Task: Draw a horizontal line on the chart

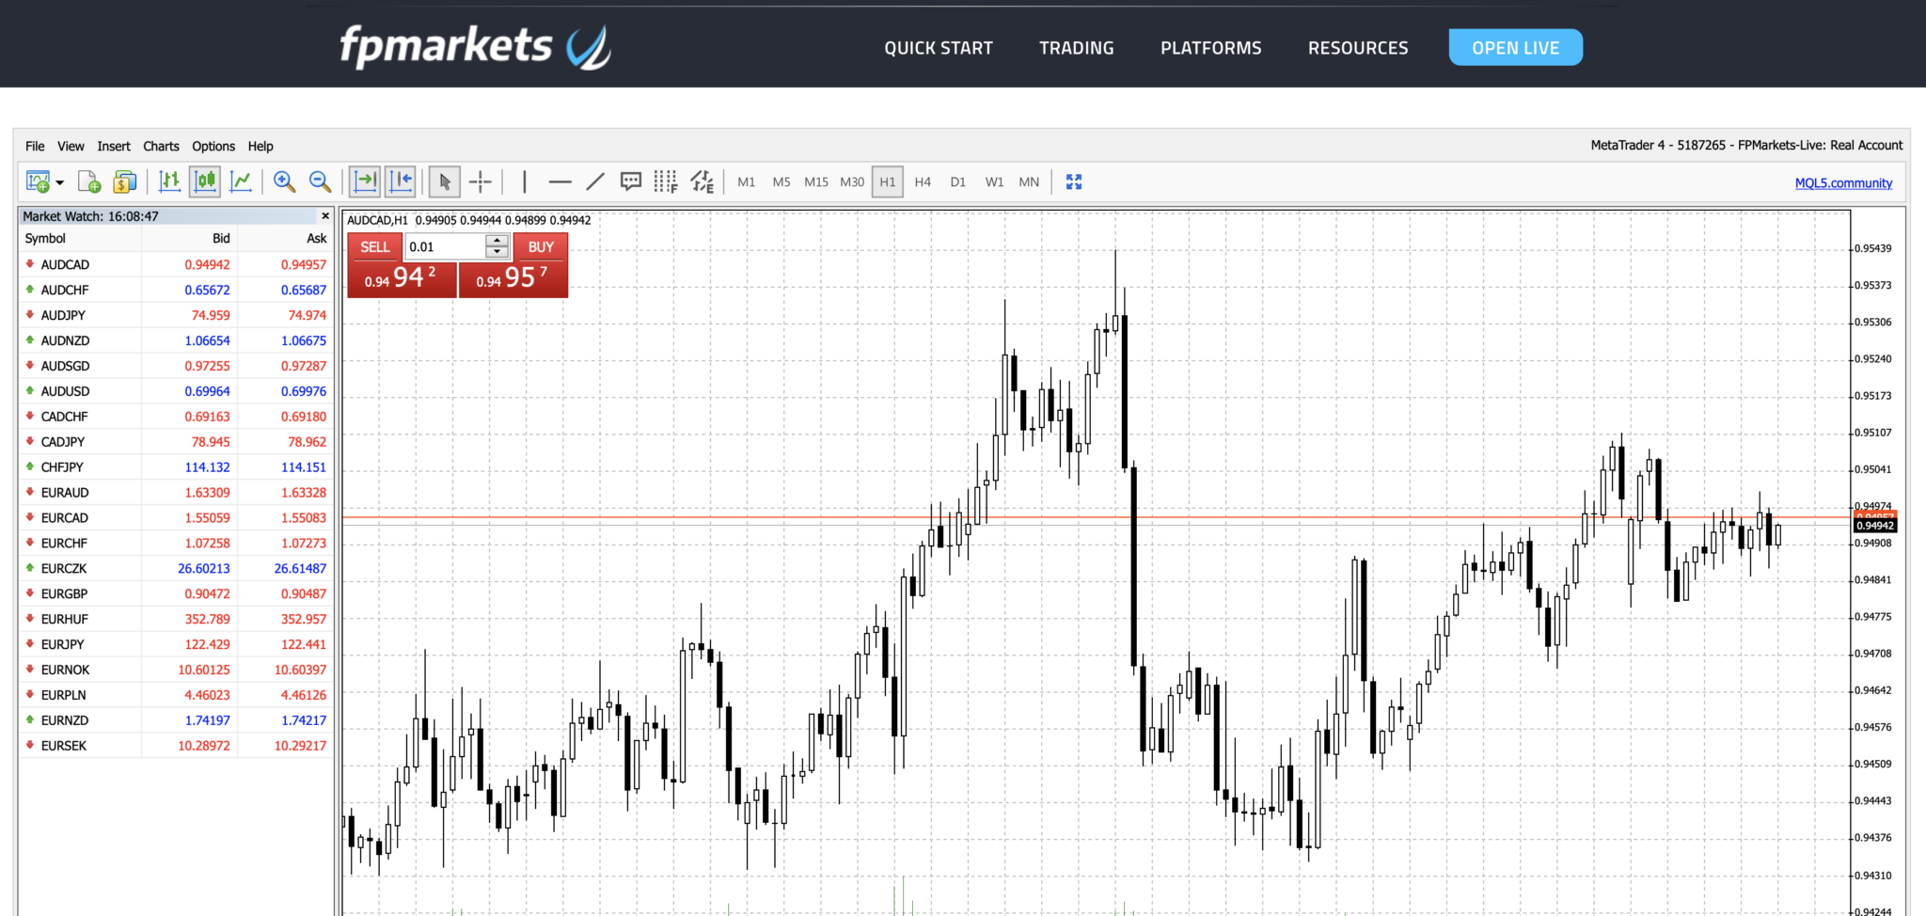Action: point(561,182)
